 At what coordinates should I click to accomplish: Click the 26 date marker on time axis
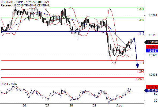click(x=24, y=105)
